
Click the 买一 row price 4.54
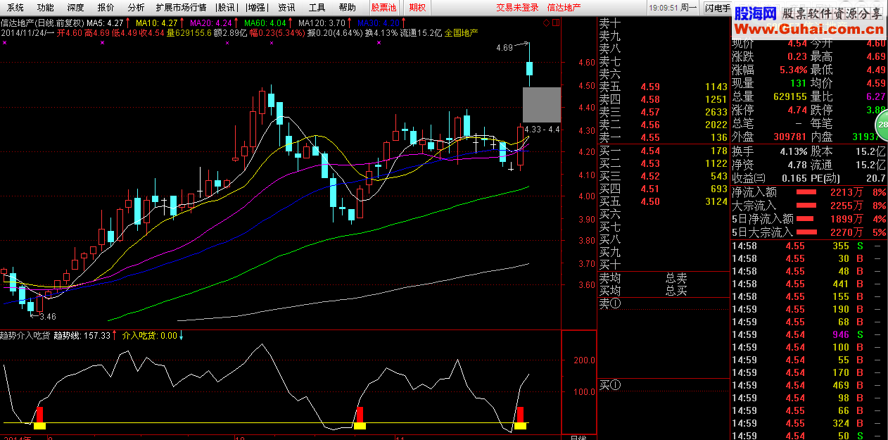(650, 151)
